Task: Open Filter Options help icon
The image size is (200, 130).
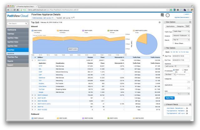Action: click(x=190, y=48)
